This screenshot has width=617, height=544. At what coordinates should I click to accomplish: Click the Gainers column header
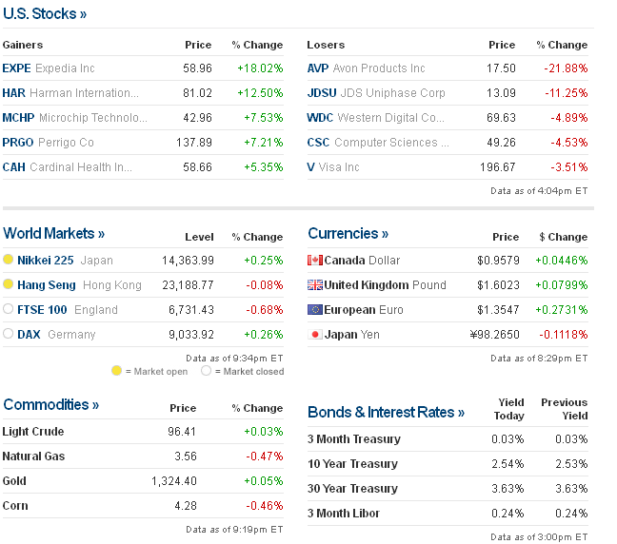click(x=23, y=45)
